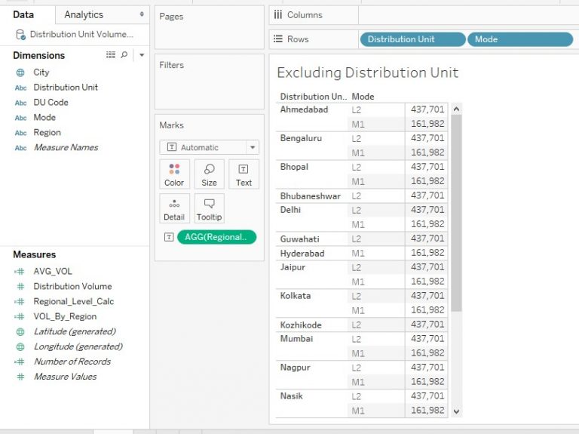Select the AVG_VOL measure
This screenshot has height=434, width=579.
[x=53, y=271]
